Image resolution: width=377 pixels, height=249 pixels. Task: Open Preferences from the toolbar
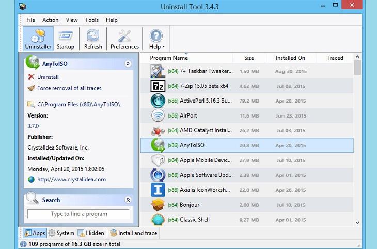tap(124, 39)
